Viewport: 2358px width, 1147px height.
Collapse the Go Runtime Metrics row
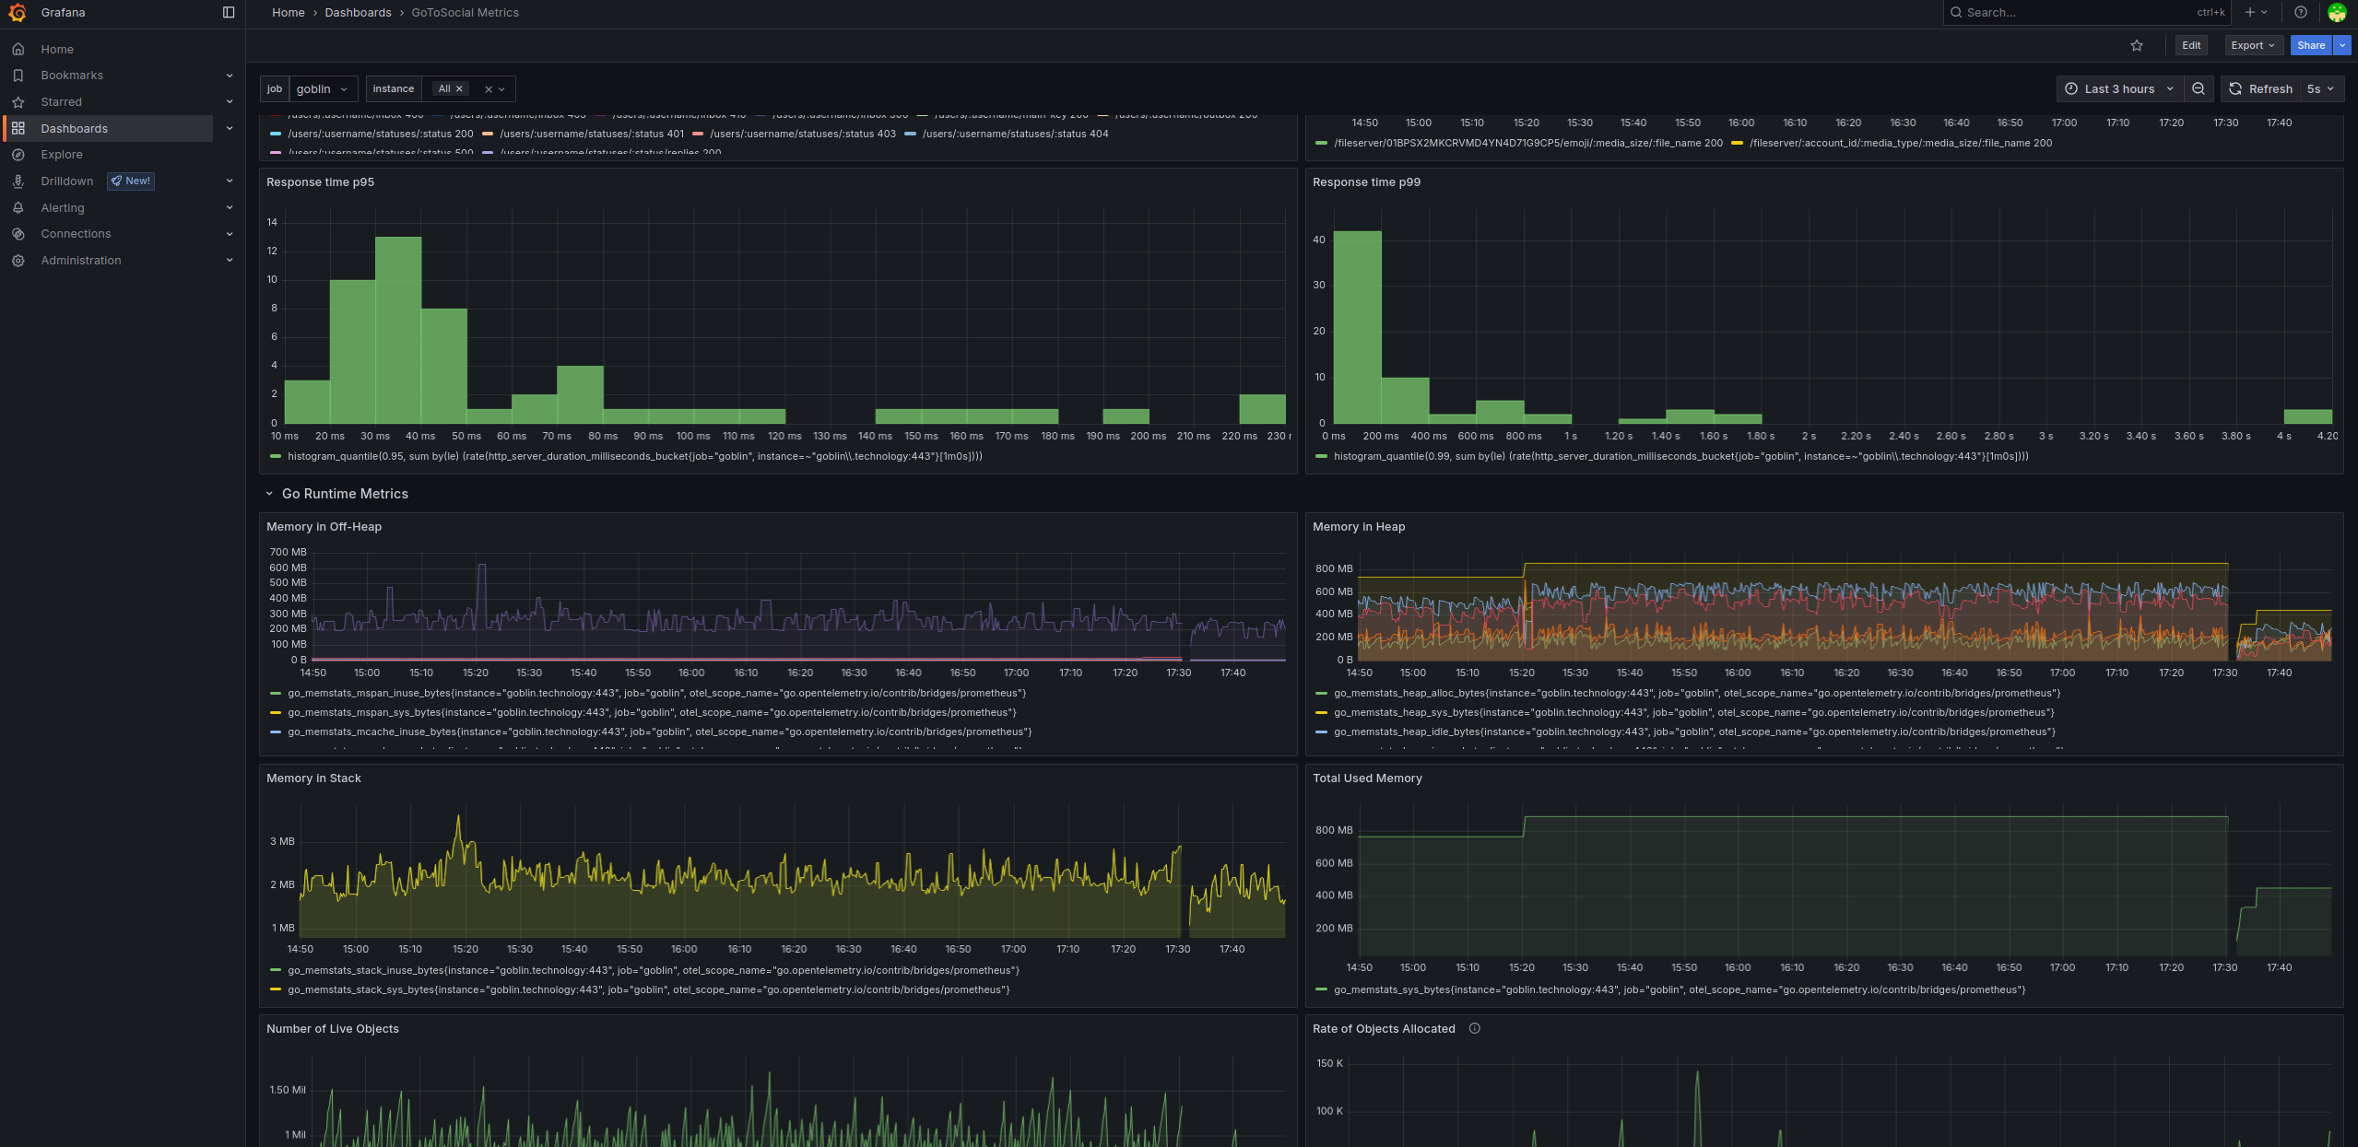click(x=269, y=495)
